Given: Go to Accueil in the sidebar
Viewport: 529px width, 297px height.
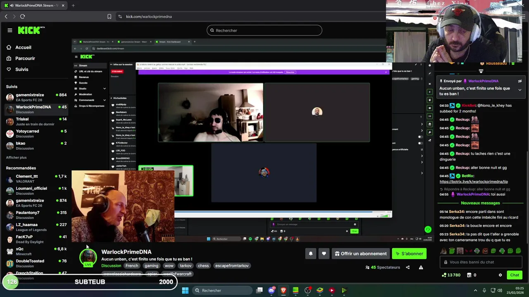Looking at the screenshot, I should (23, 47).
